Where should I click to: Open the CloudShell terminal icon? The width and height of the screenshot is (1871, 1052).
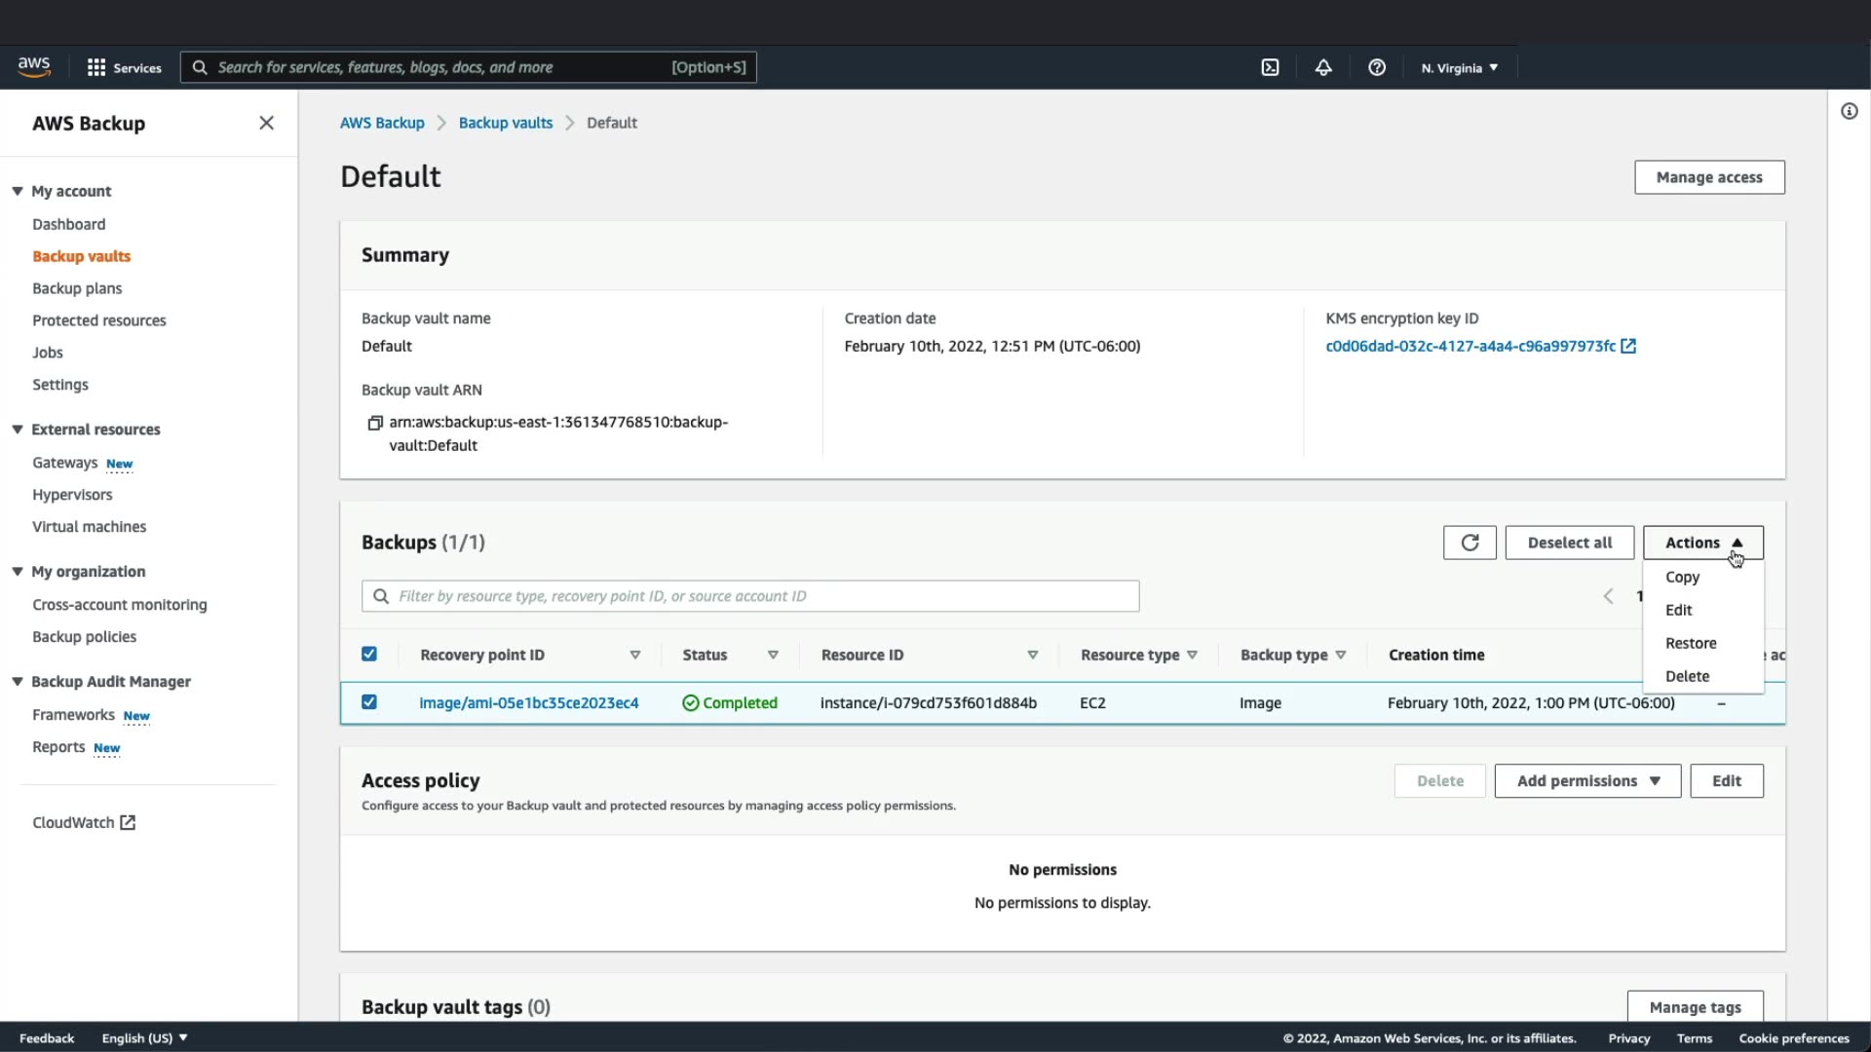tap(1270, 67)
